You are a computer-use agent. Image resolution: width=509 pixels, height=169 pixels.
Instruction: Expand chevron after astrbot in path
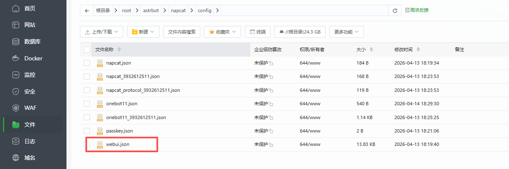point(165,10)
